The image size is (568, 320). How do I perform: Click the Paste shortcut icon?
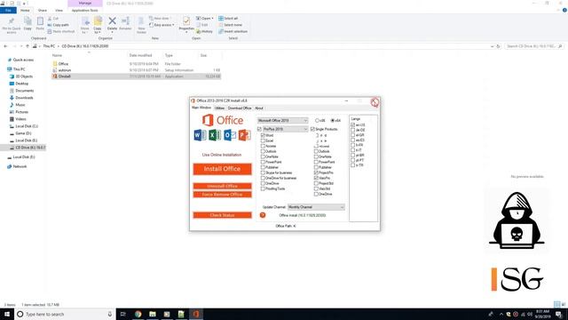coord(50,32)
